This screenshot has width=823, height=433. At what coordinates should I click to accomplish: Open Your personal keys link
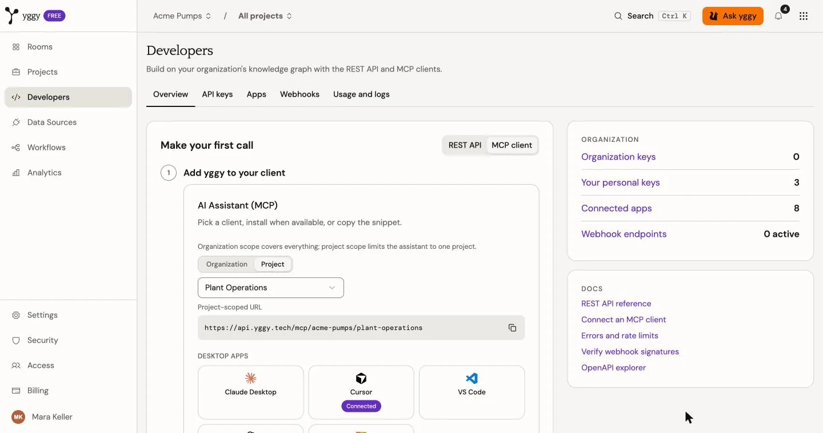coord(621,182)
